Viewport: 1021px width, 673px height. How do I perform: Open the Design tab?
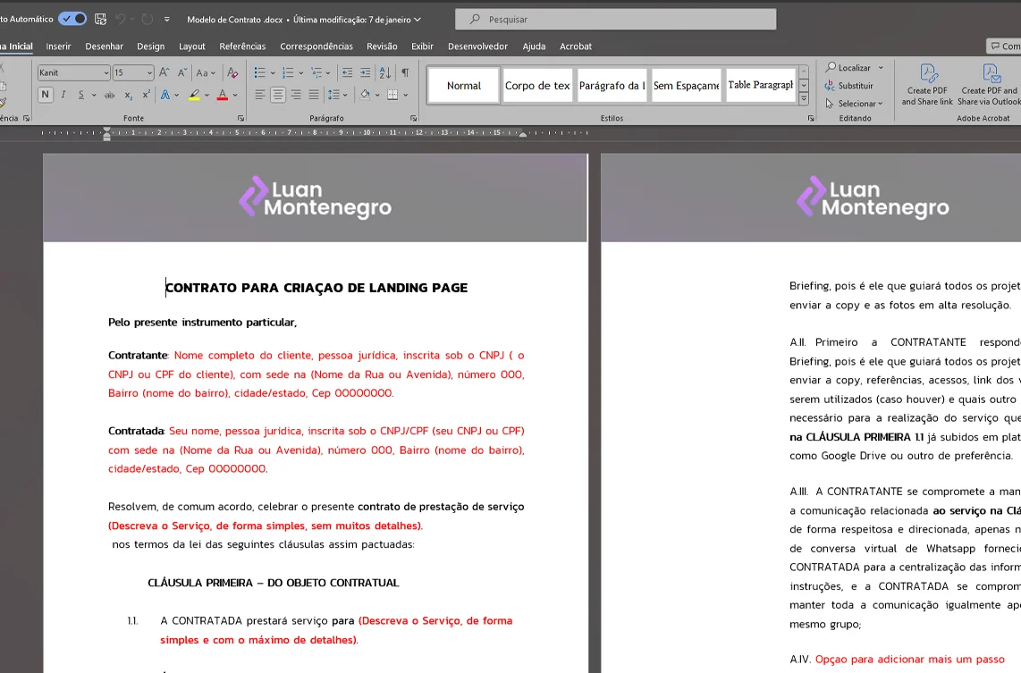[150, 46]
